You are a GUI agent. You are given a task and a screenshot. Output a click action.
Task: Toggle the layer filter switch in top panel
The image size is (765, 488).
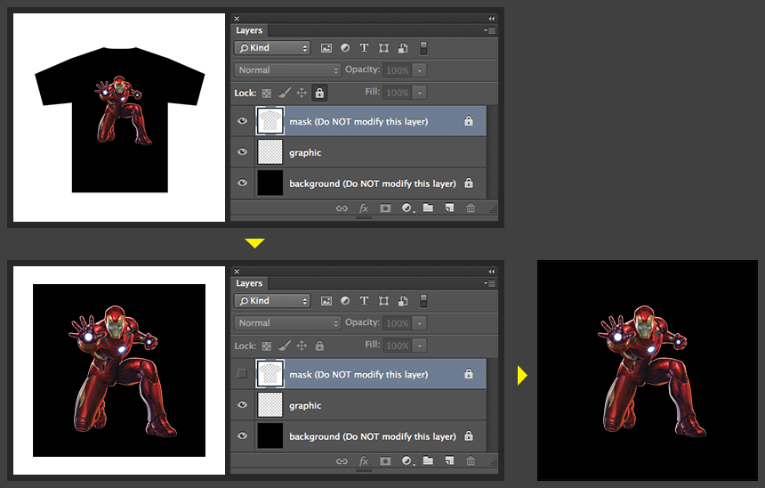tap(423, 48)
